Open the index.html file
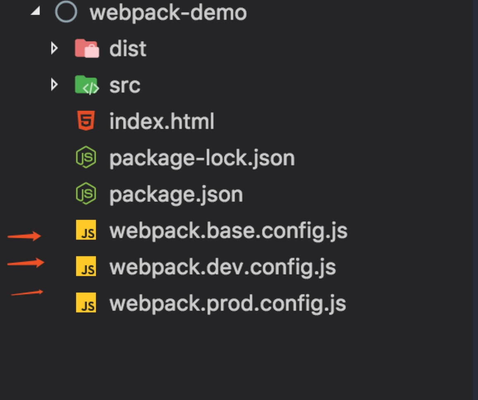 162,121
